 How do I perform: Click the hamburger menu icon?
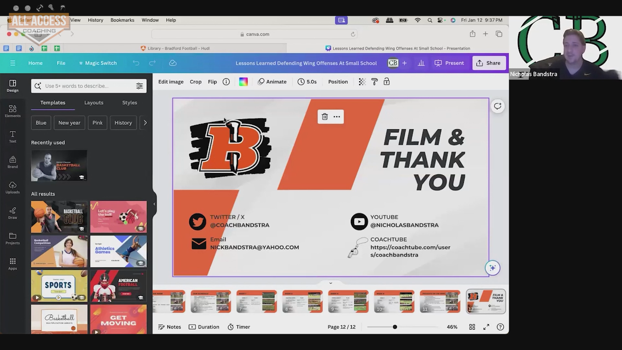click(13, 63)
